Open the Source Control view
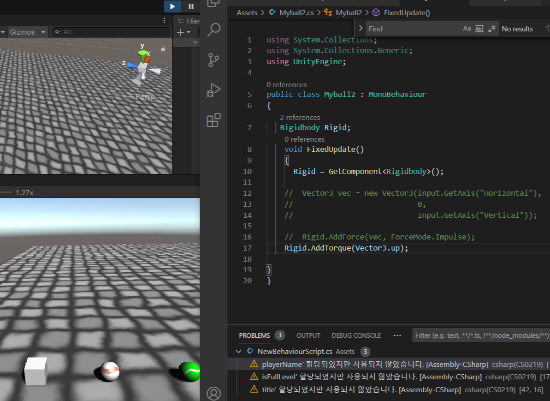Screen dimensions: 550x401 [x=213, y=60]
